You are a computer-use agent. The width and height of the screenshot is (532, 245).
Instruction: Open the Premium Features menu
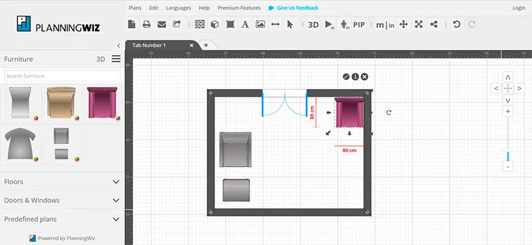click(x=239, y=8)
